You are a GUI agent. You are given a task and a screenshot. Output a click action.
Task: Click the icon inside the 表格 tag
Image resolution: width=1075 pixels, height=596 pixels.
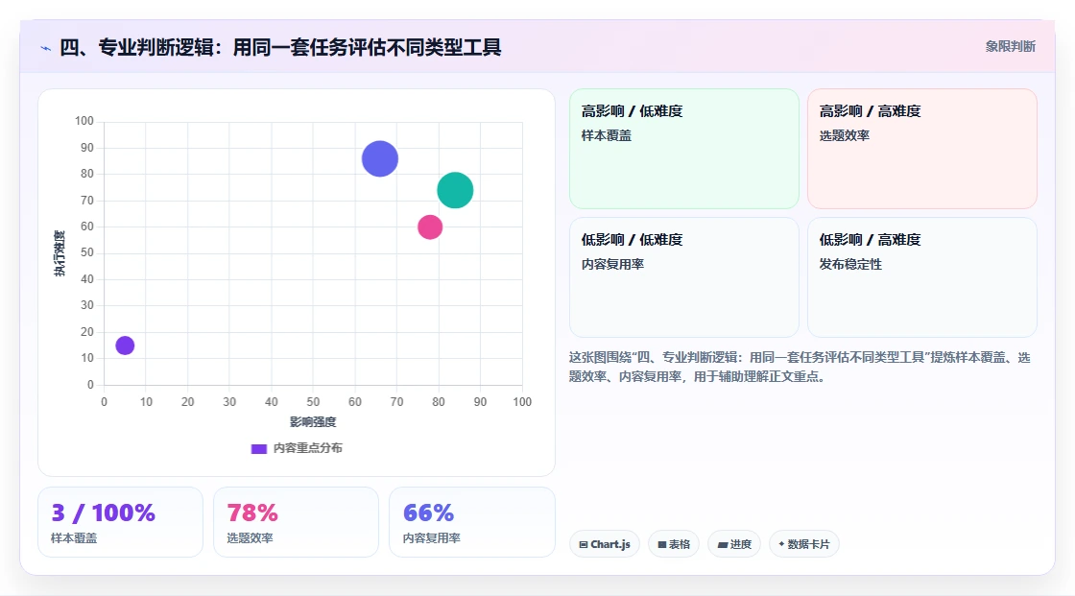click(x=662, y=544)
